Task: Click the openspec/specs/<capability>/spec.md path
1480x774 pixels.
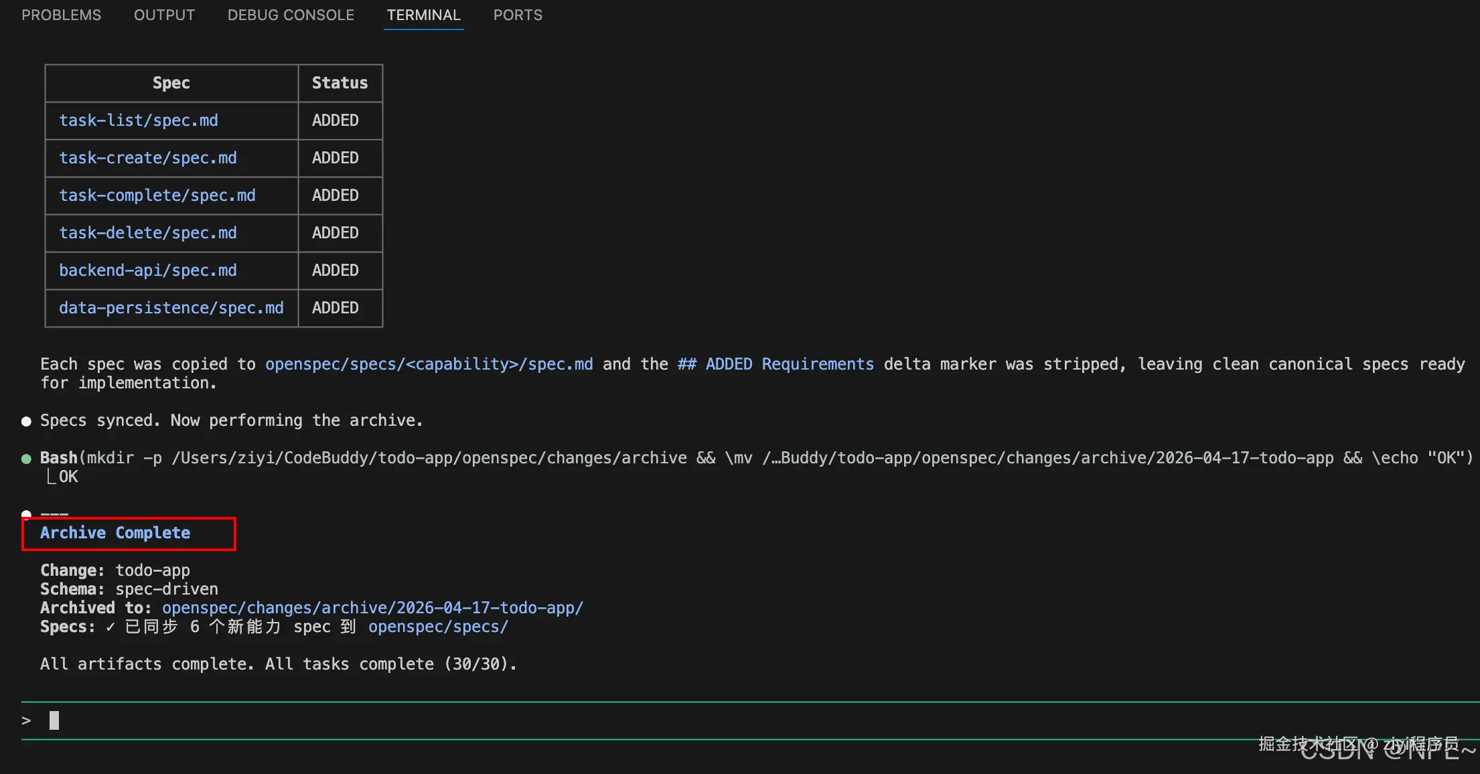Action: coord(429,364)
